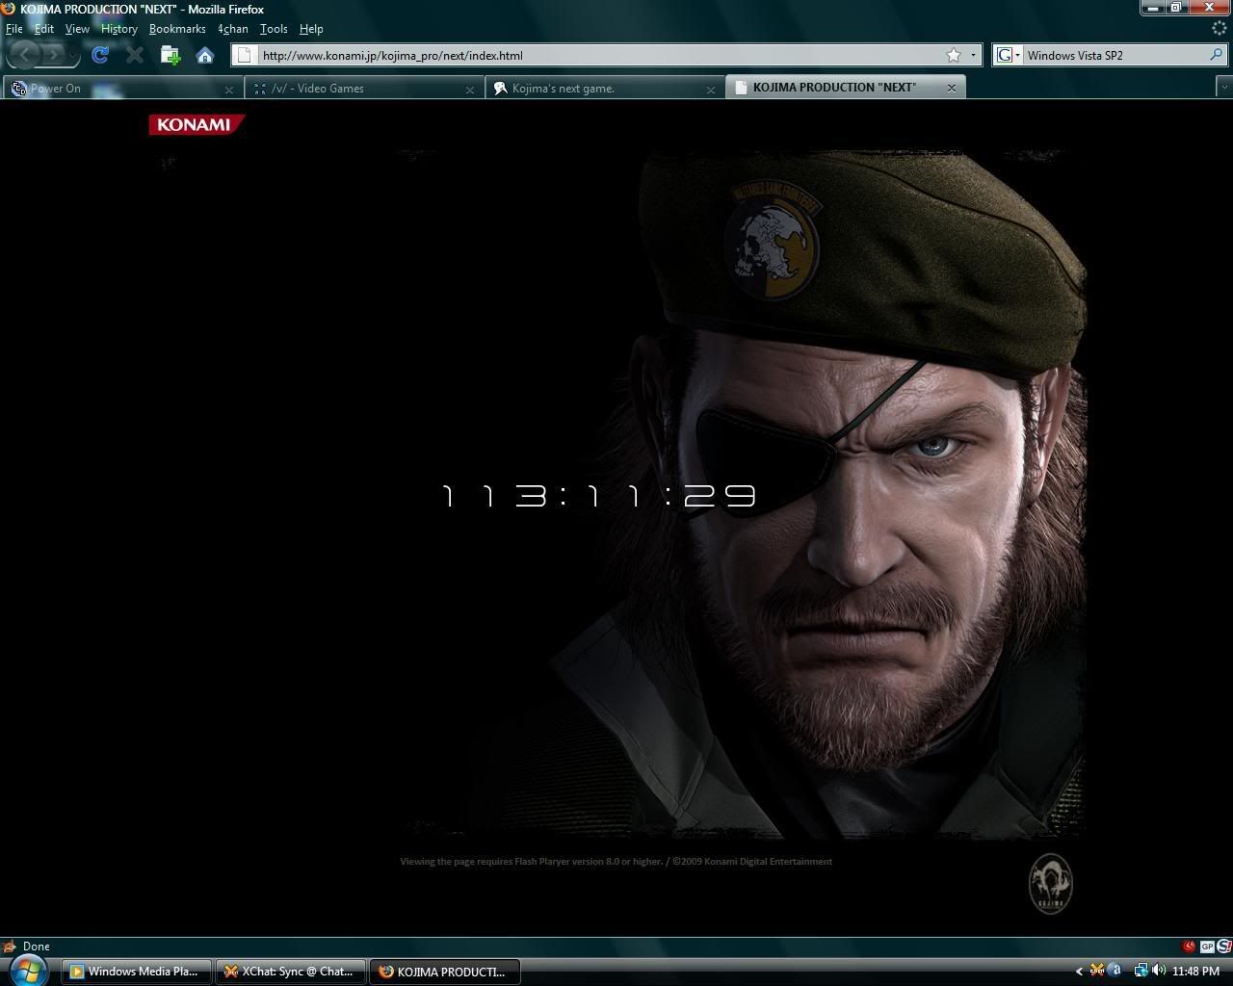Open the View menu
Image resolution: width=1233 pixels, height=986 pixels.
point(77,29)
